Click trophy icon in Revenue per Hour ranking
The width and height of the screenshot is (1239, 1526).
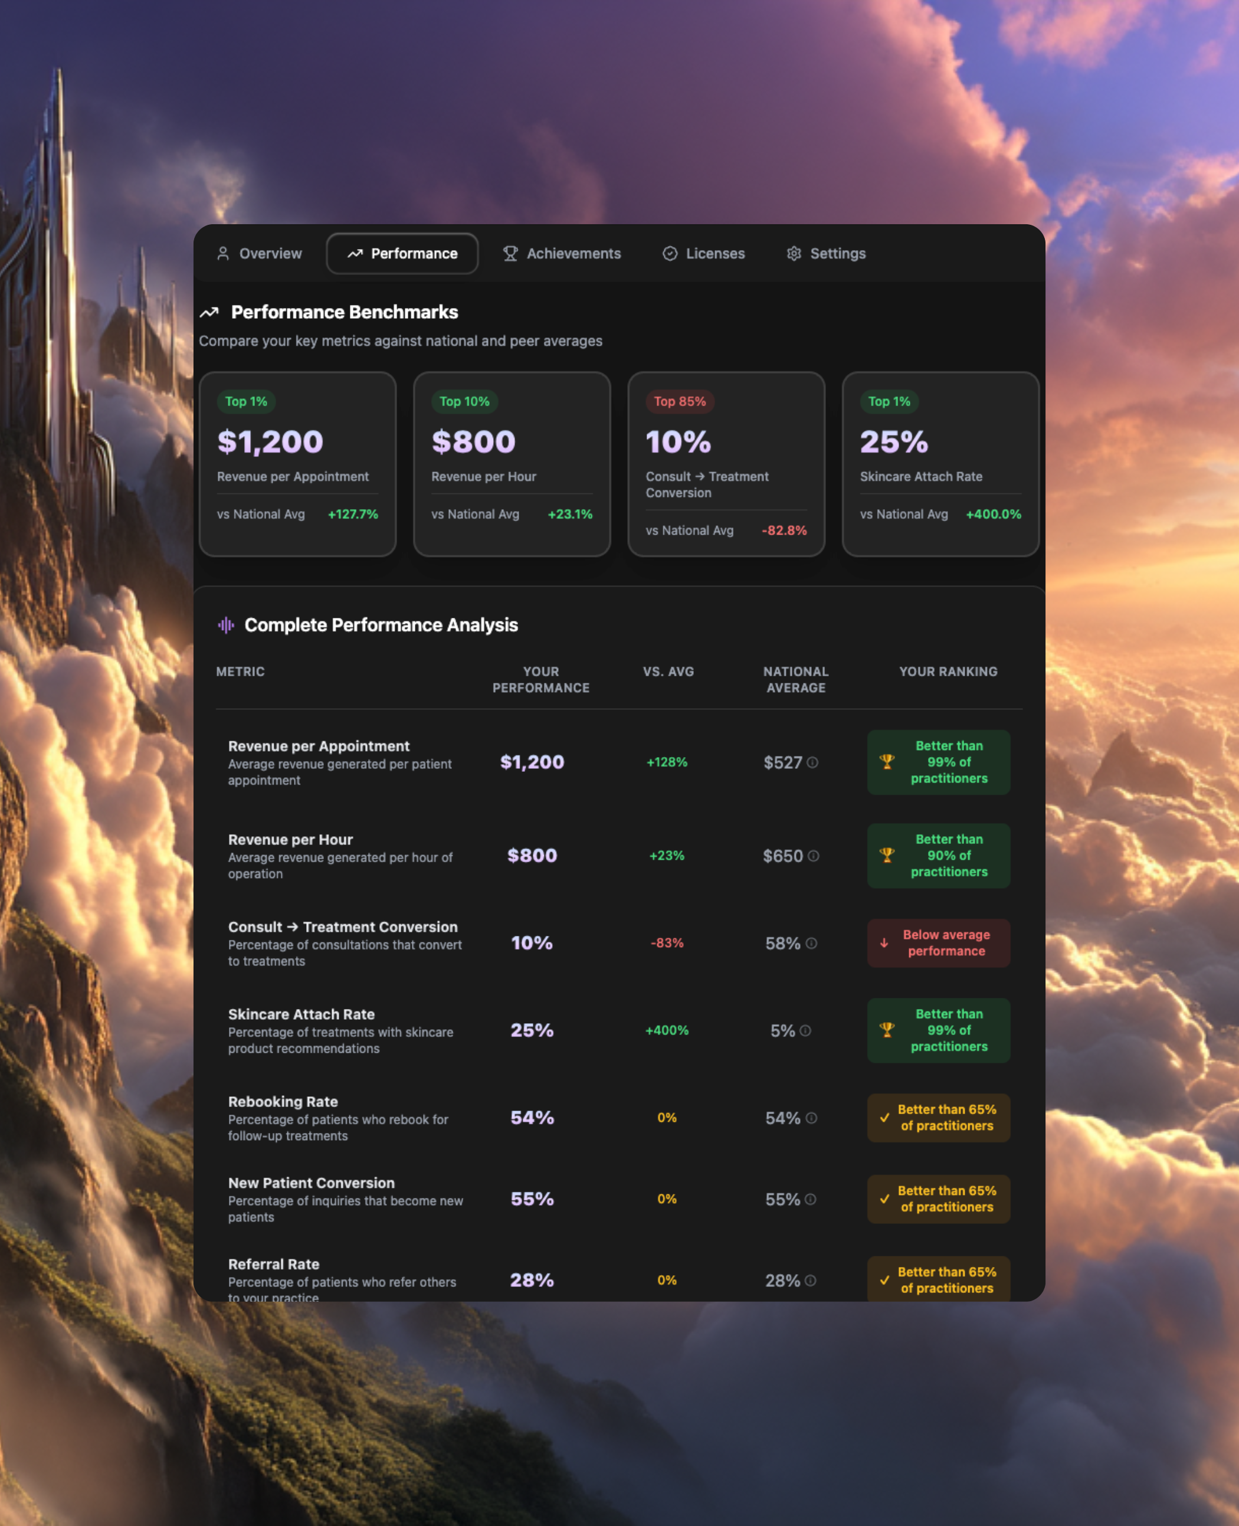(886, 855)
